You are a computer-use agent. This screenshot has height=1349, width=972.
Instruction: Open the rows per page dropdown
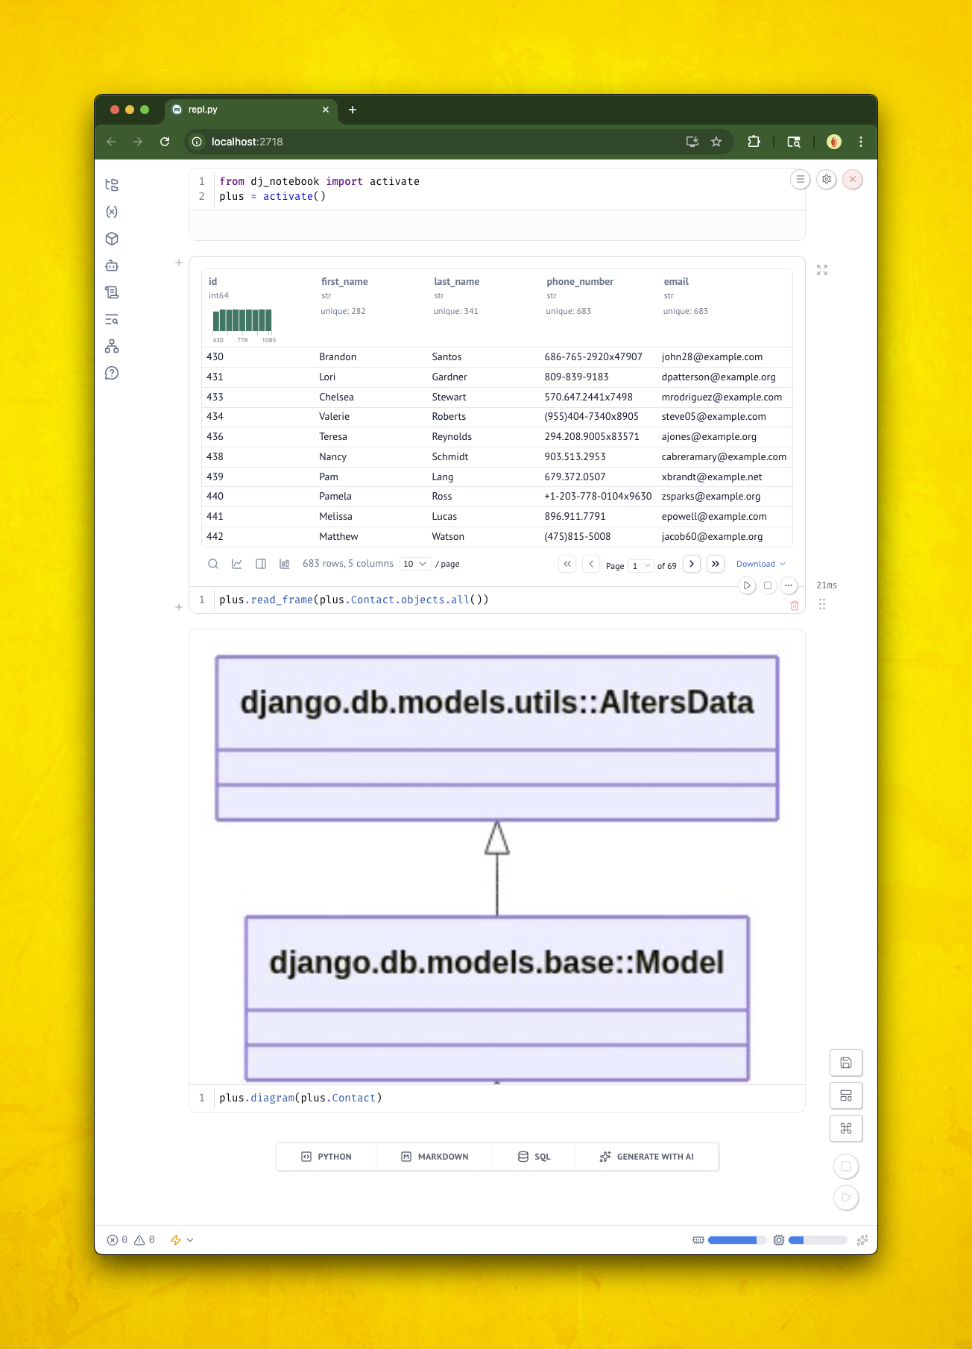tap(415, 564)
